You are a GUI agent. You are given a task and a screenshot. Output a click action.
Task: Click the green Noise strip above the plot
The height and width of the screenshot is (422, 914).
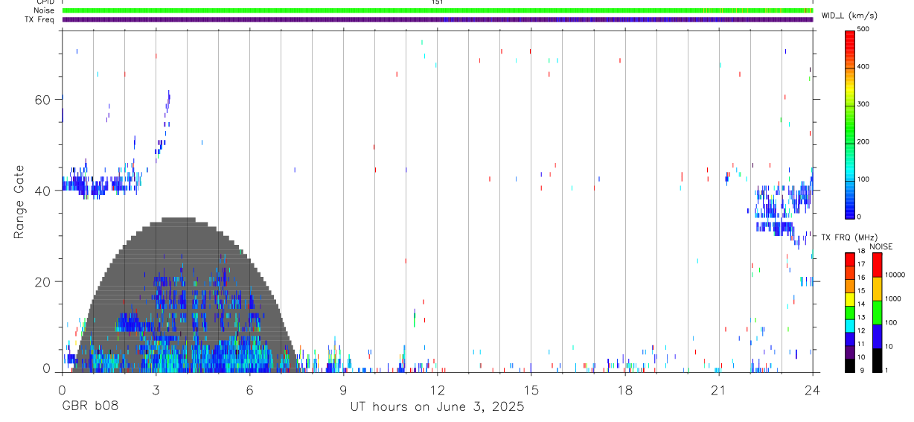(438, 11)
